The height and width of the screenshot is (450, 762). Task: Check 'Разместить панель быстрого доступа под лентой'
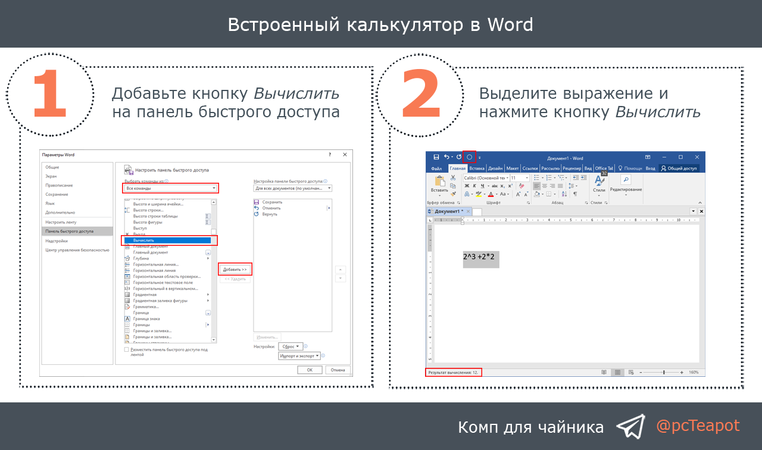[x=126, y=350]
